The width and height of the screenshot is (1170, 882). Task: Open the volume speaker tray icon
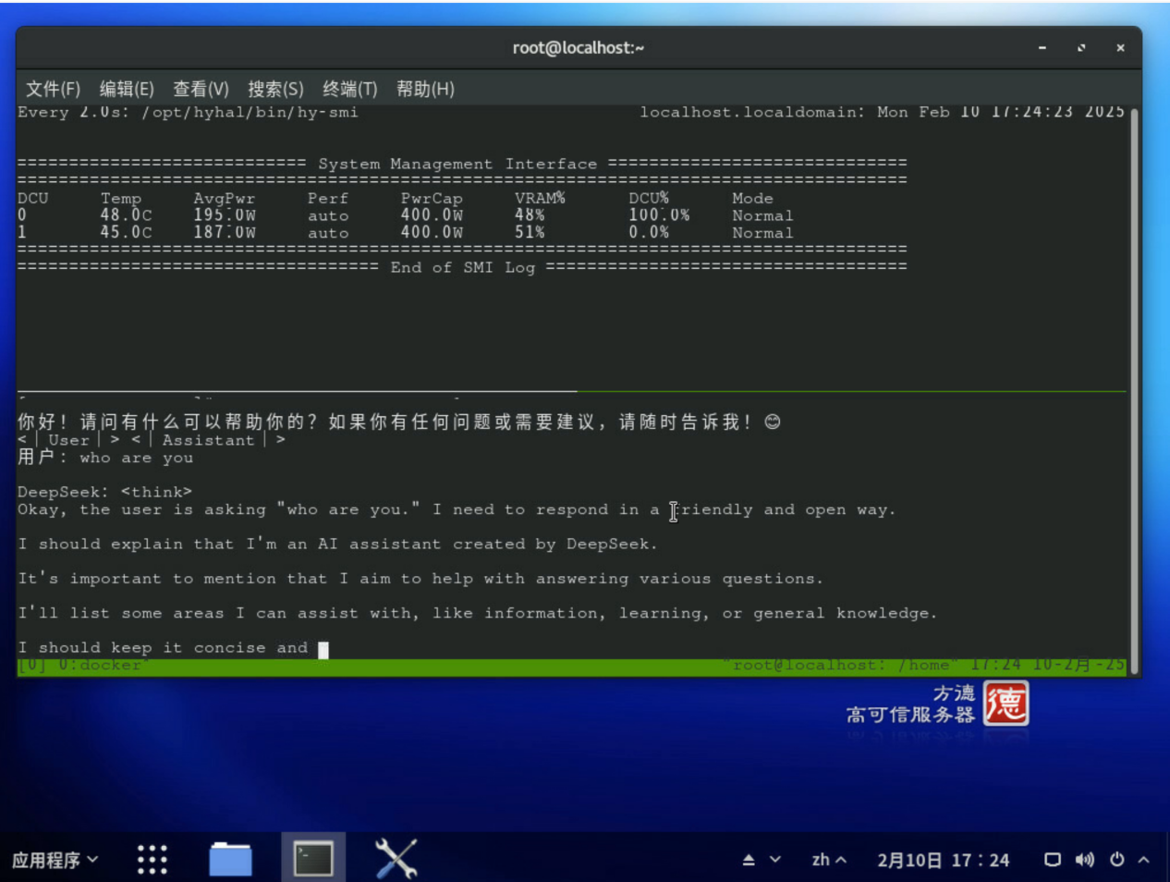click(1084, 860)
